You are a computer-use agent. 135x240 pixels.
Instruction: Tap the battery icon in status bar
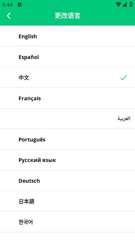click(x=131, y=4)
